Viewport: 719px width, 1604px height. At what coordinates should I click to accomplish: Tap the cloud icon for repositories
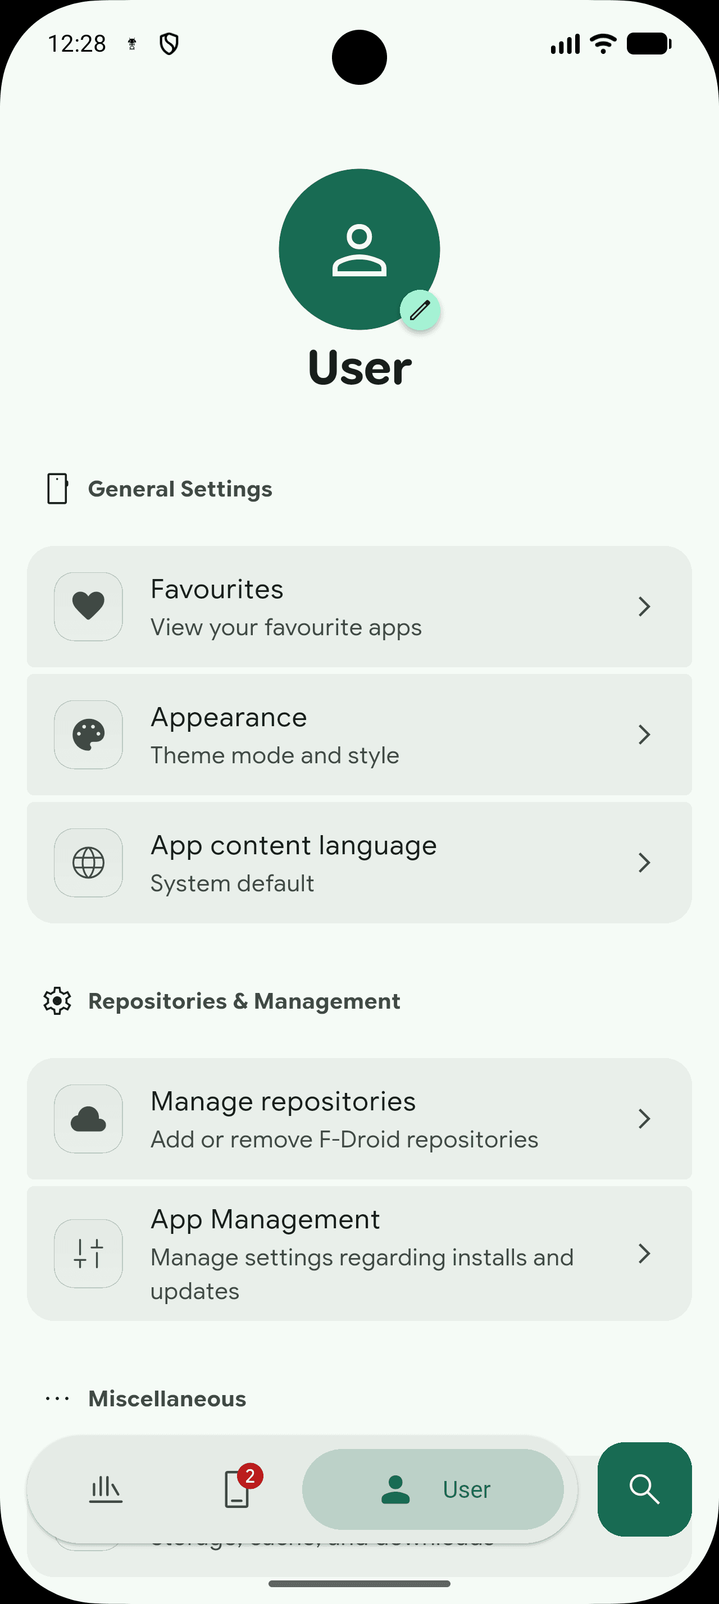point(88,1119)
